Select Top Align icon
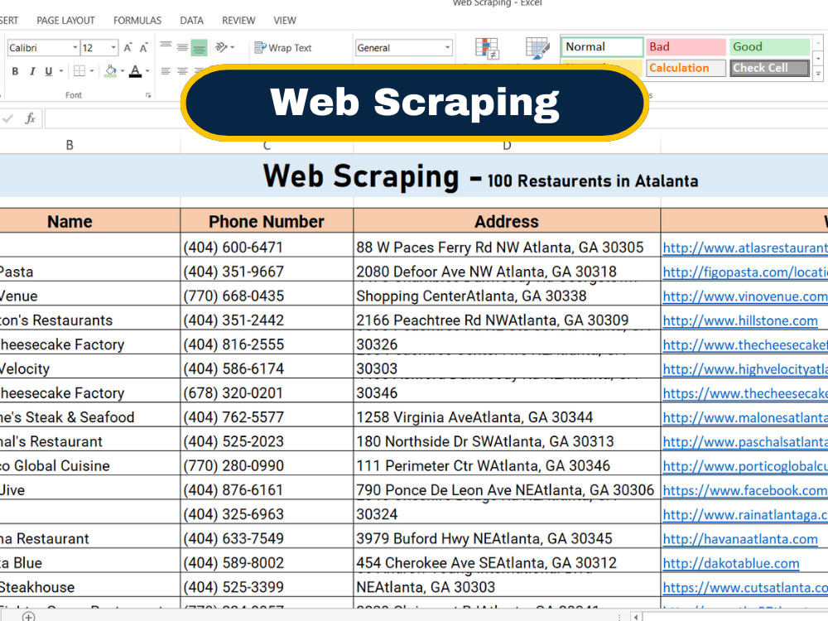This screenshot has height=621, width=828. 166,47
